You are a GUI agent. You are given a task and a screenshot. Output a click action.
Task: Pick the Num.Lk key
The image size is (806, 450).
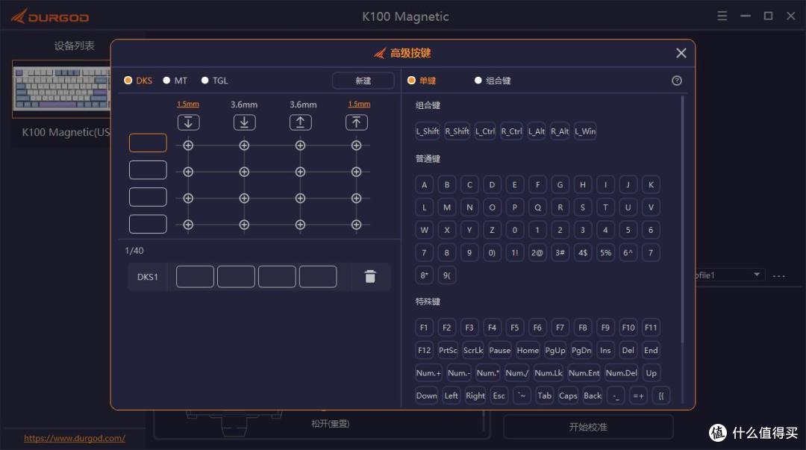(x=549, y=373)
